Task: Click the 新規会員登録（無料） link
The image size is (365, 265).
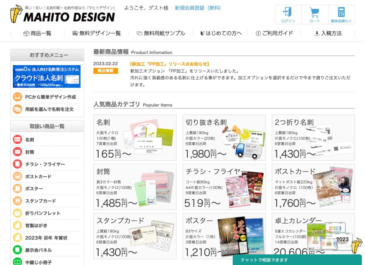Action: (198, 8)
